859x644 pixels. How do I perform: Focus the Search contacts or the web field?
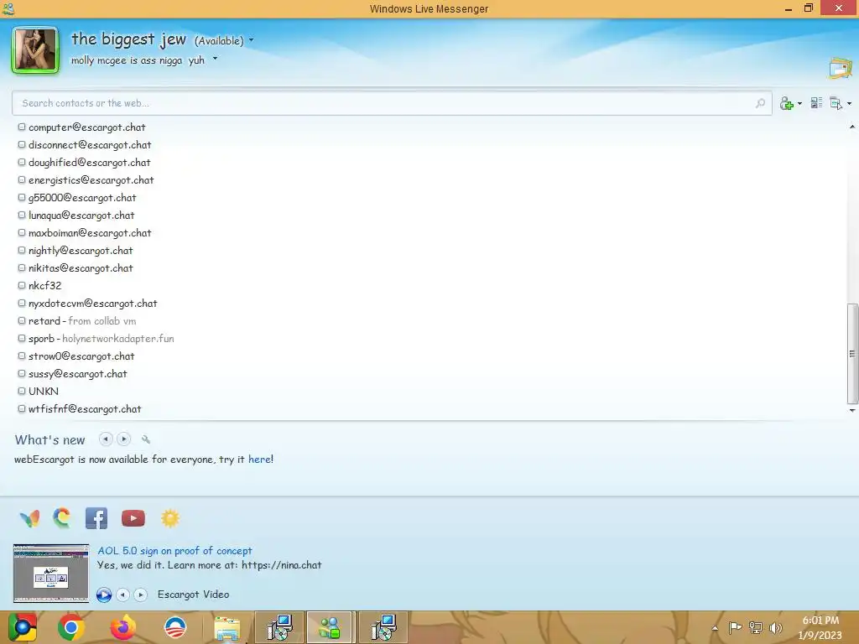click(x=392, y=103)
